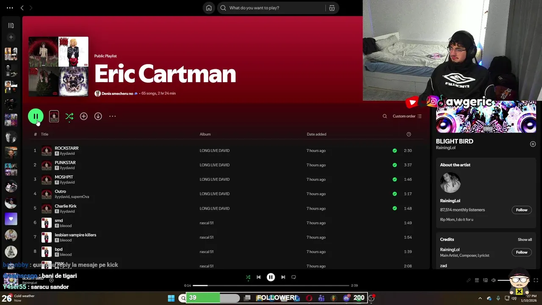Mute volume with the speaker icon
Screen dimensions: 542x305
493,280
